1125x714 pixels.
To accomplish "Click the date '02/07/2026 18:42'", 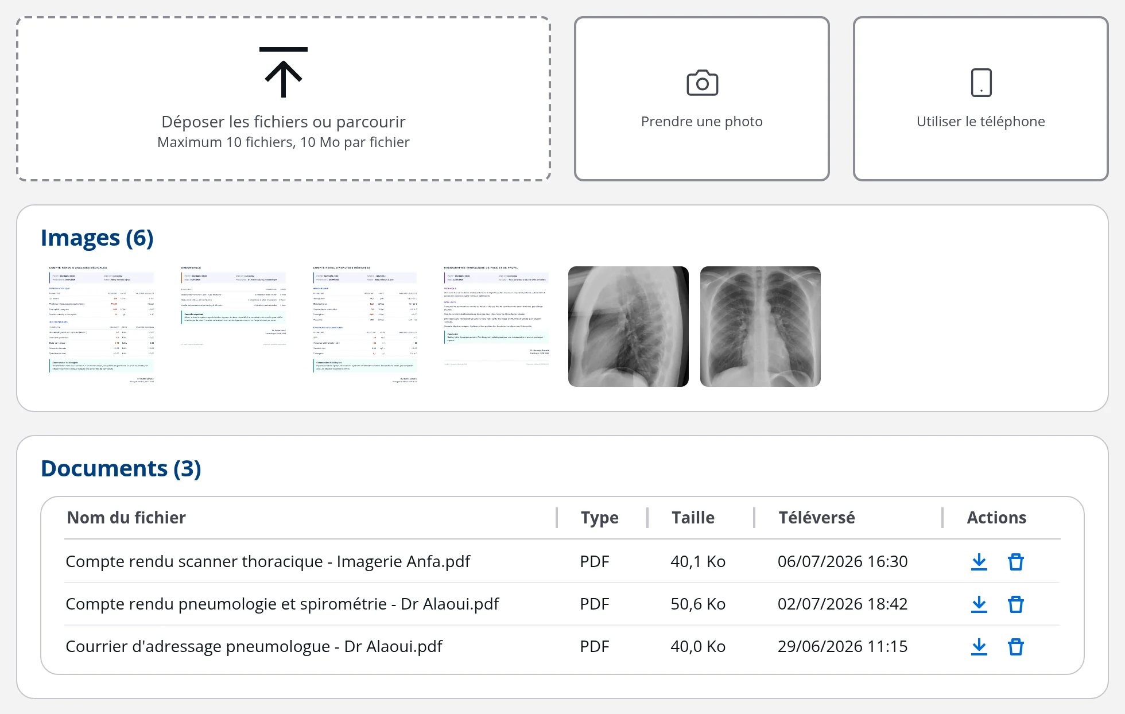I will [843, 604].
